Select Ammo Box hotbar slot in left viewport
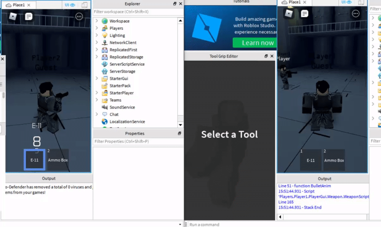Screen dimensions: 381x227 pyautogui.click(x=58, y=160)
